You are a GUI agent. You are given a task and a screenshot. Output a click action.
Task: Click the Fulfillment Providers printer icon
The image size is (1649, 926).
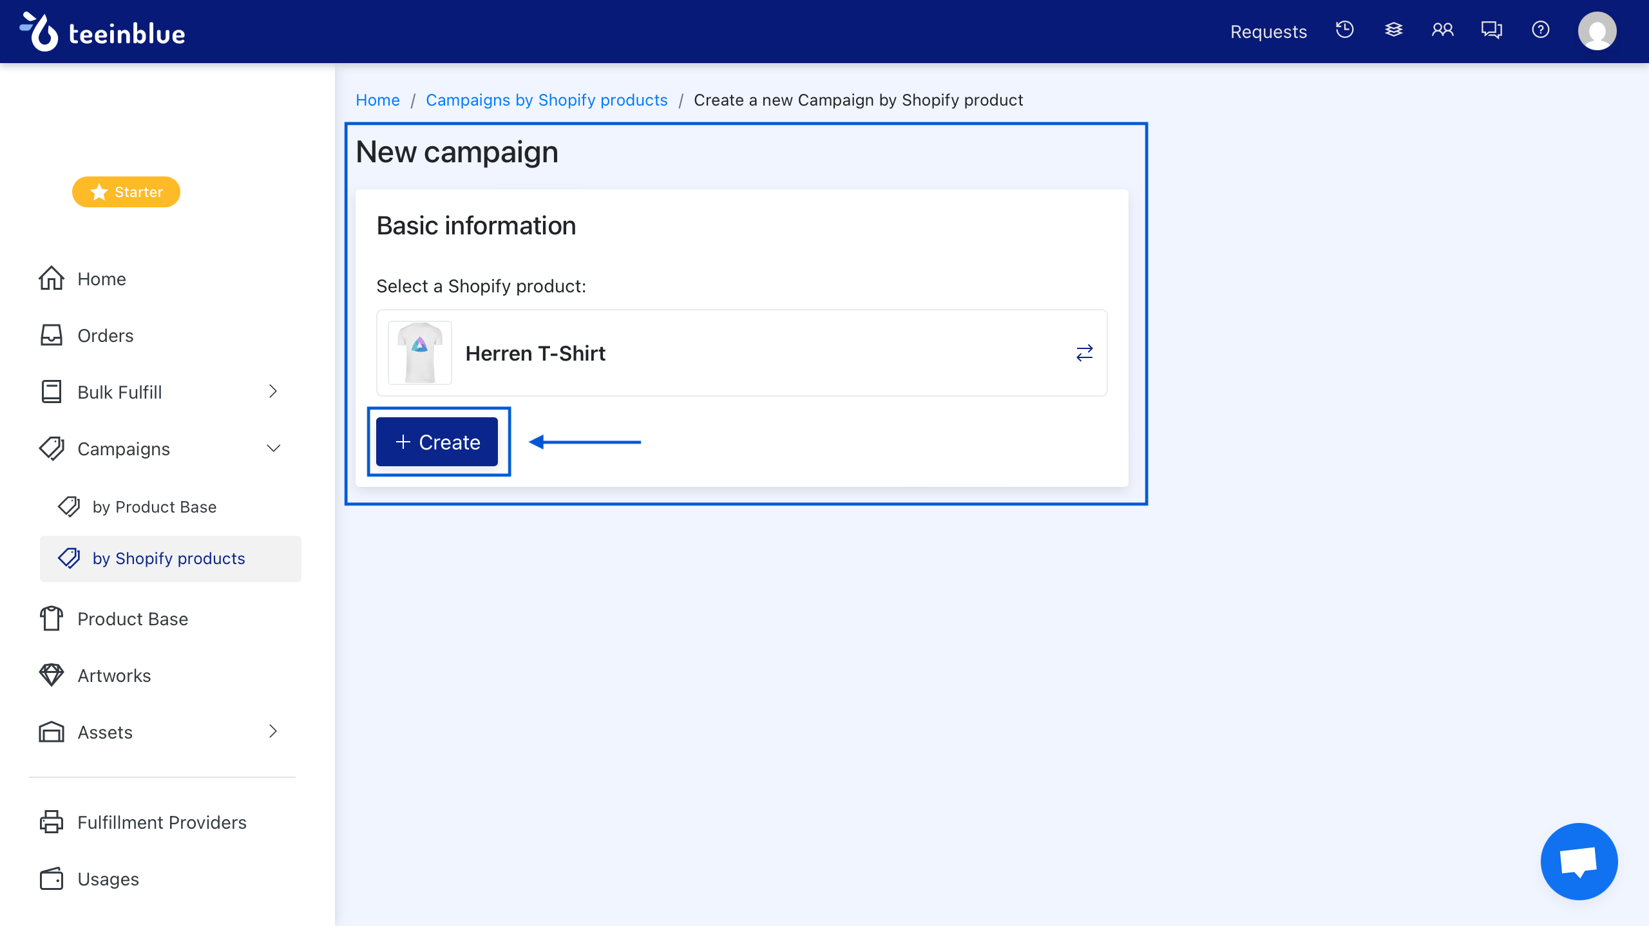coord(52,822)
